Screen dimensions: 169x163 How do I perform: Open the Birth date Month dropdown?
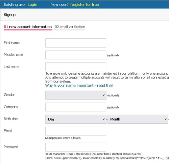pos(138,119)
